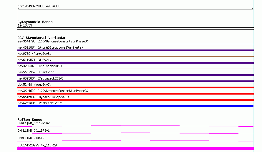The height and width of the screenshot is (152, 262).
Task: Click the thin red esv3644798 variant line
Action: [x=135, y=44]
